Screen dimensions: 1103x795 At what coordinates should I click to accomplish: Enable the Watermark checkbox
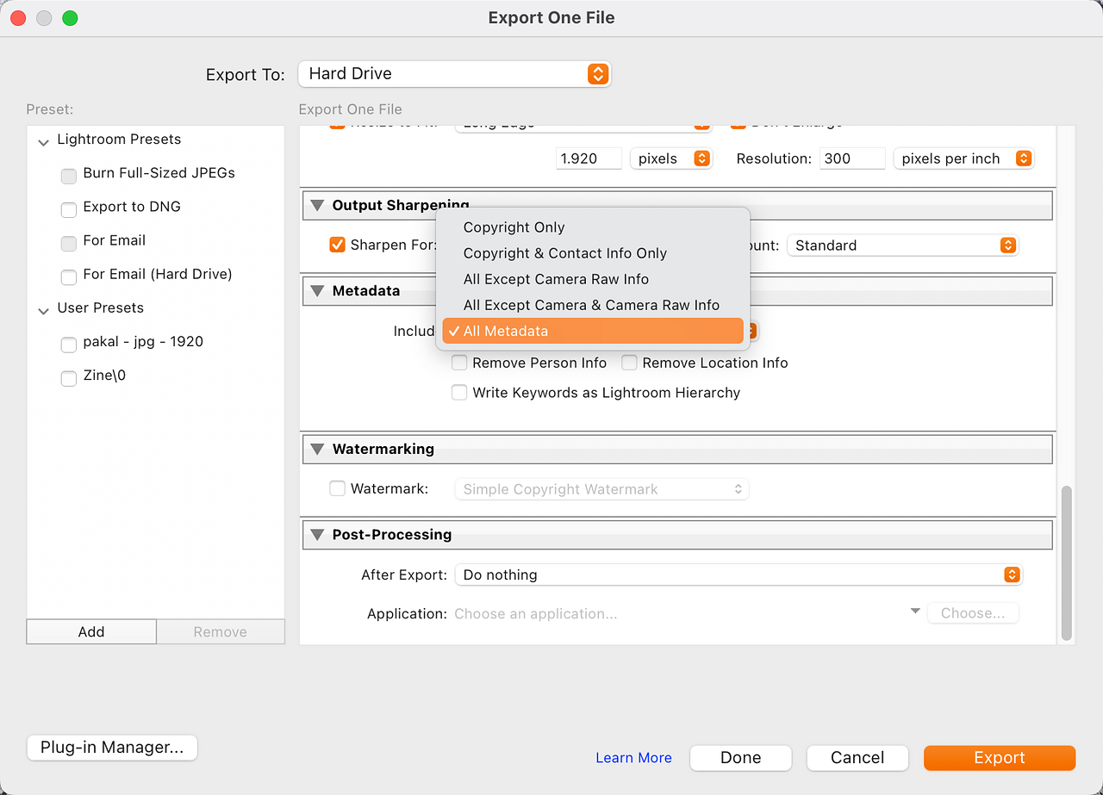click(x=338, y=489)
